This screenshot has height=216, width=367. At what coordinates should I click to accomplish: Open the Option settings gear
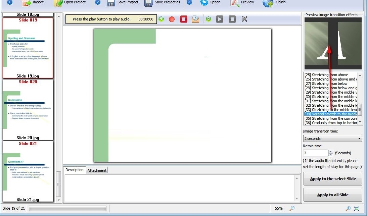click(210, 3)
